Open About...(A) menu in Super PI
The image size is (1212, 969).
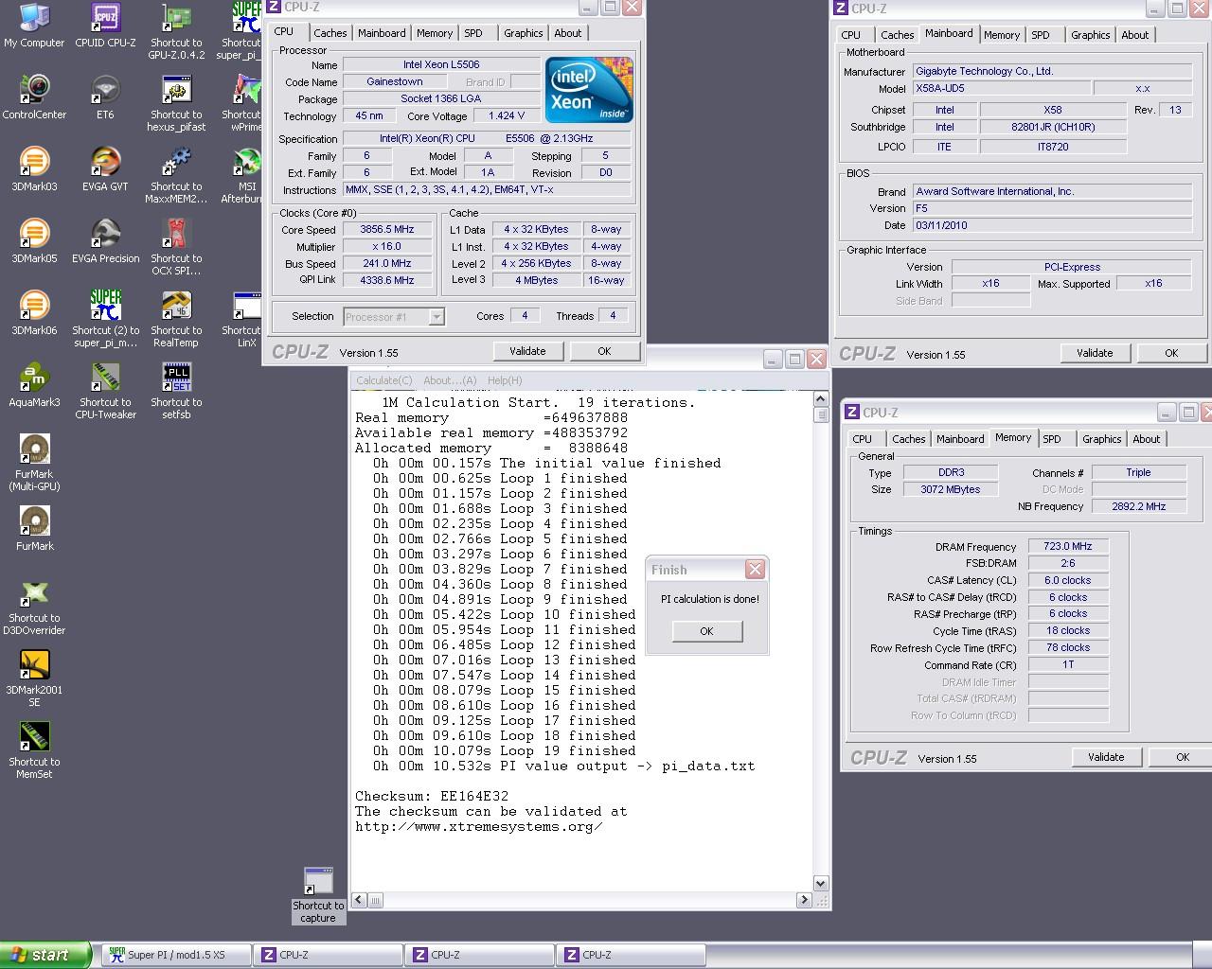click(x=450, y=380)
